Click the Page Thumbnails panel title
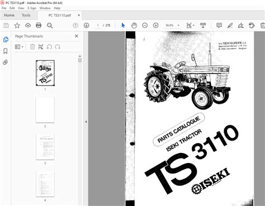Viewport: 265px width, 206px height. (29, 36)
